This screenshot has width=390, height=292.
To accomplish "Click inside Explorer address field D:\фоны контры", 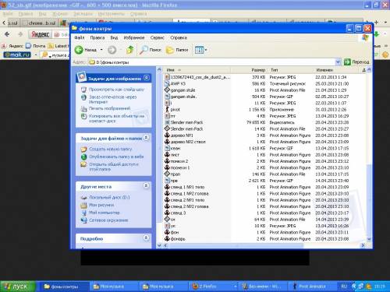I will coord(212,62).
